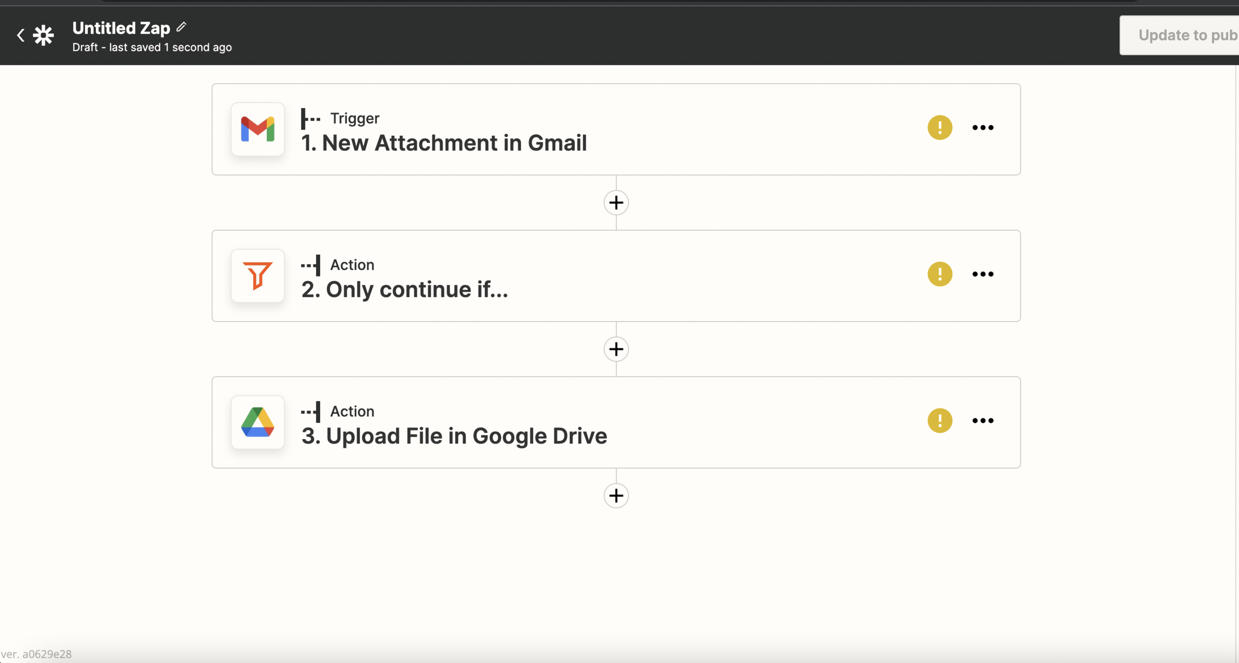The height and width of the screenshot is (663, 1239).
Task: Open three-dot menu for filter step
Action: [983, 274]
